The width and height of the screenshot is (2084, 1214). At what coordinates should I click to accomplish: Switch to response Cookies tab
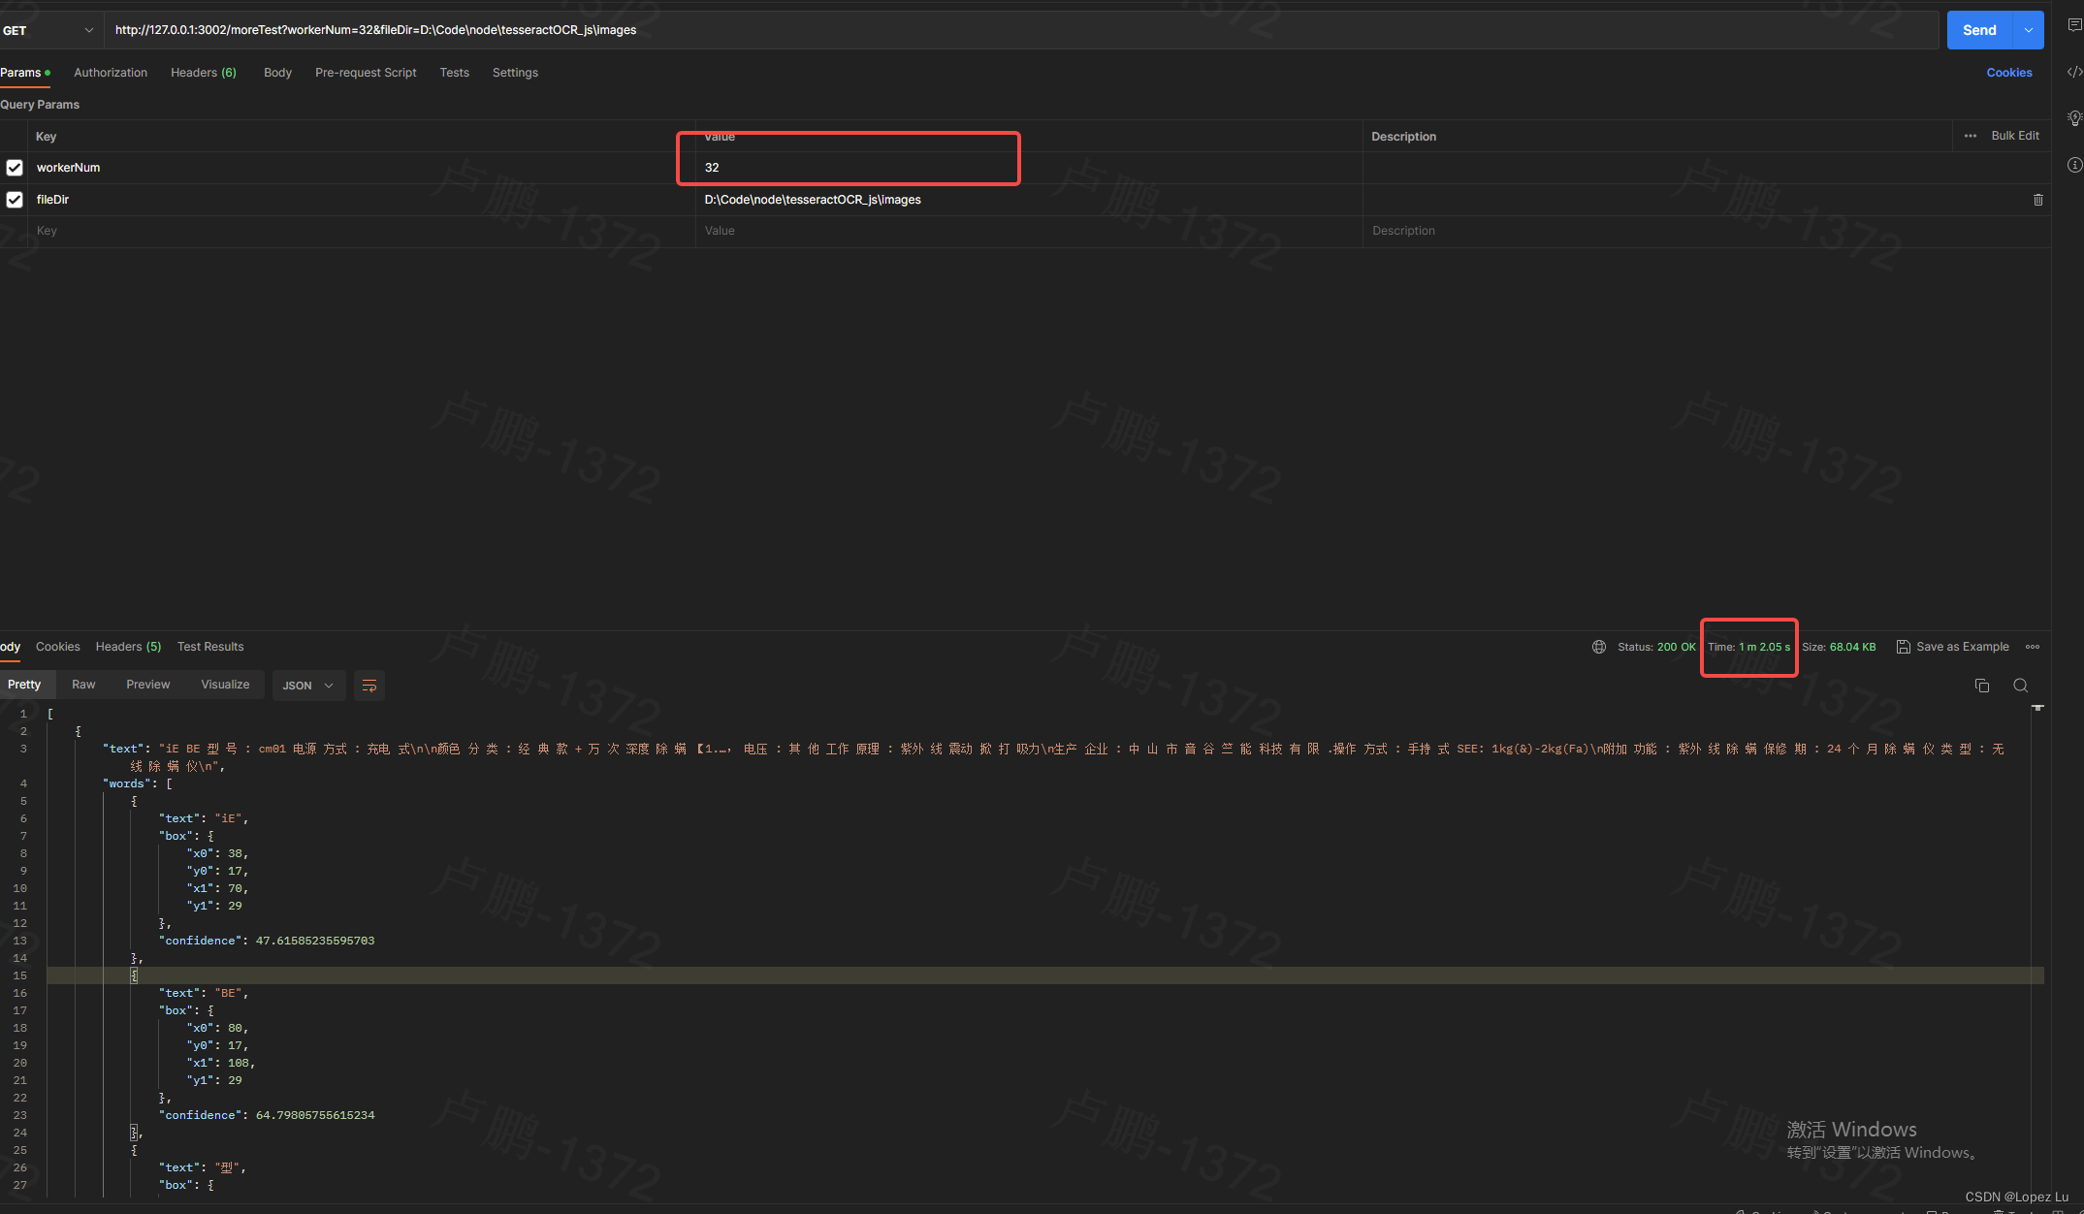tap(58, 647)
